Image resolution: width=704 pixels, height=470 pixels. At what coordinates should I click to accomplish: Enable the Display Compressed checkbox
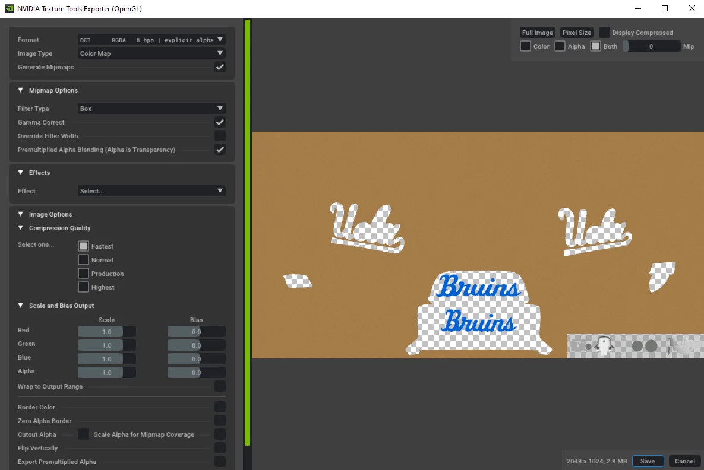(604, 33)
